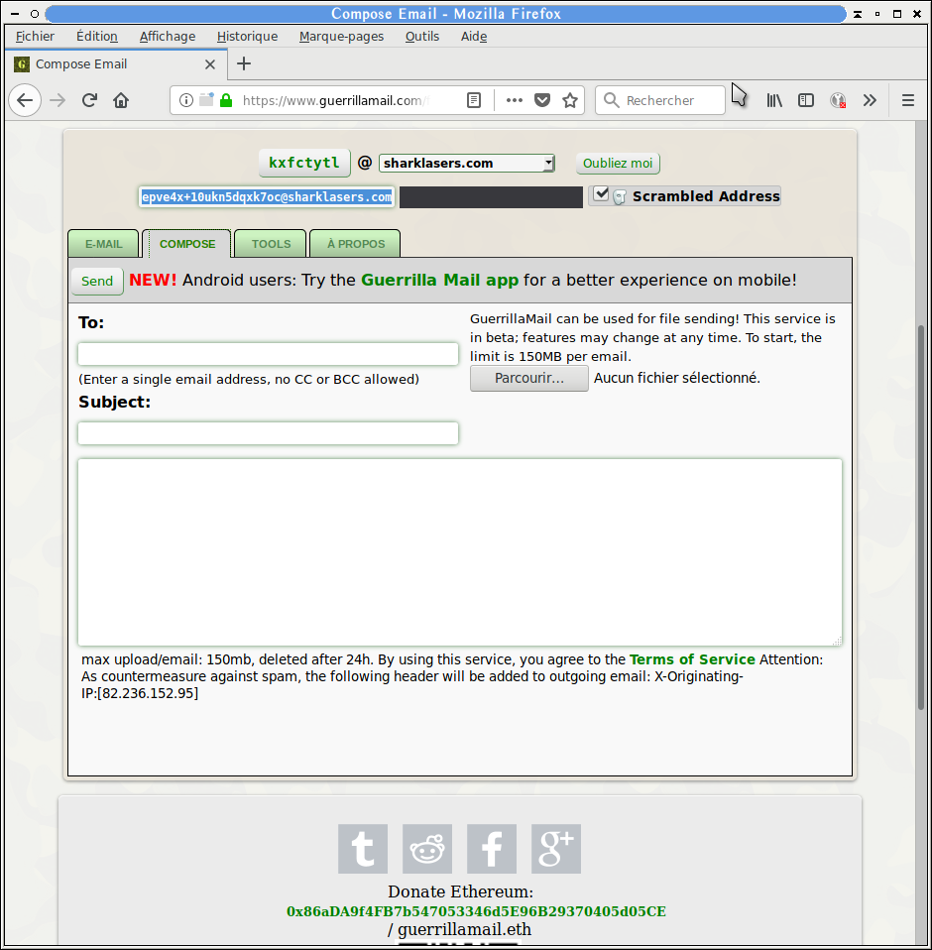Viewport: 932px width, 950px height.
Task: Open the Firefox home page
Action: 121,100
